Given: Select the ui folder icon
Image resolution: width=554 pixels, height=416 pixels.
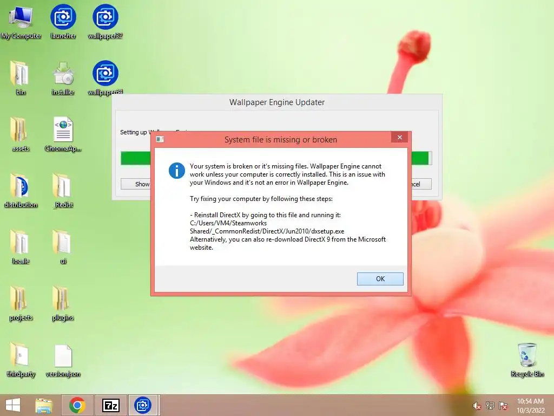Looking at the screenshot, I should pyautogui.click(x=63, y=247).
